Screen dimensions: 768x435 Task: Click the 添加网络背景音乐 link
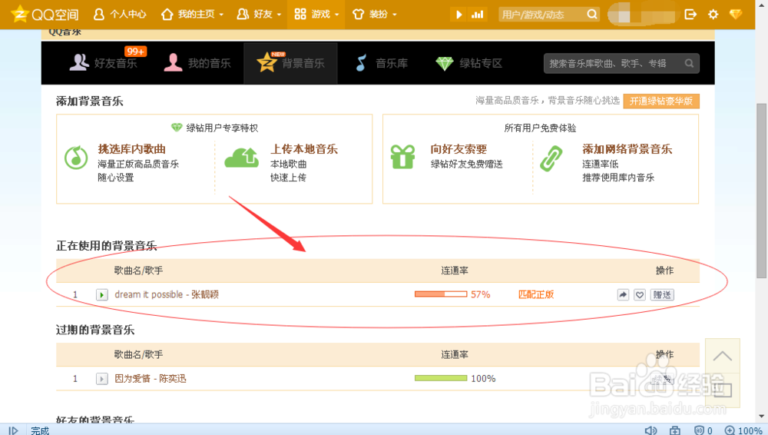click(x=627, y=149)
